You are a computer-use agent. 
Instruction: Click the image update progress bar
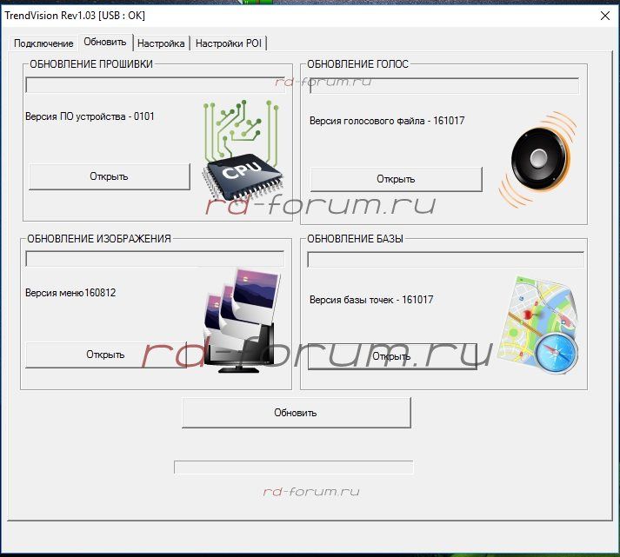155,259
